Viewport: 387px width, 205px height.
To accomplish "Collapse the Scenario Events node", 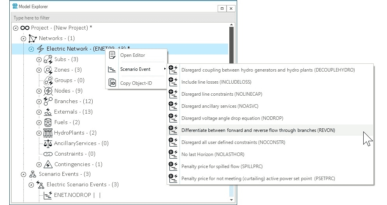I will tap(23, 174).
